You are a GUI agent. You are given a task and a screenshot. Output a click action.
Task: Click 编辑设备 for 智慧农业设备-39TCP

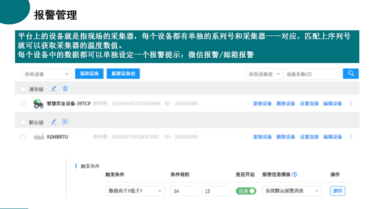(x=333, y=104)
